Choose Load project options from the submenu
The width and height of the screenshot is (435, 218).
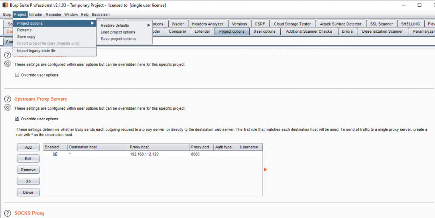(x=118, y=32)
